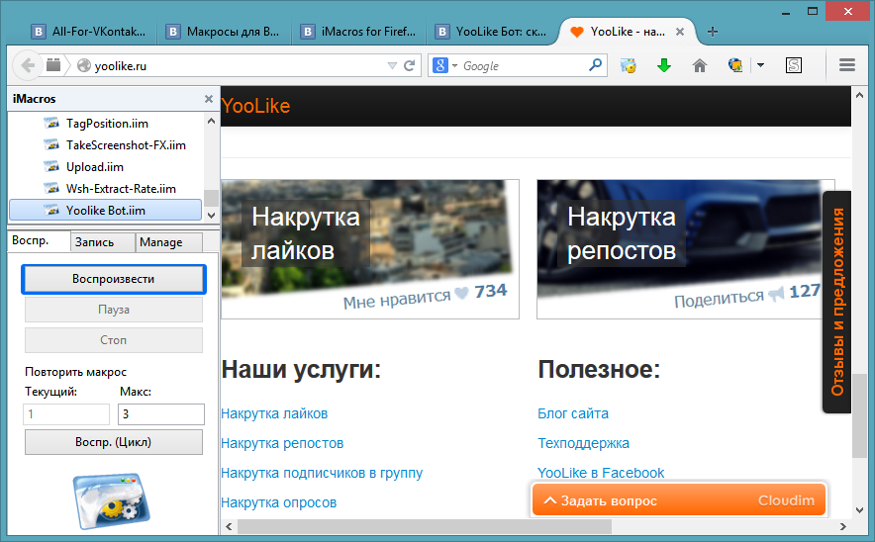Open the Накрутка репостов banner
Screen dimensions: 875x542
coord(686,249)
